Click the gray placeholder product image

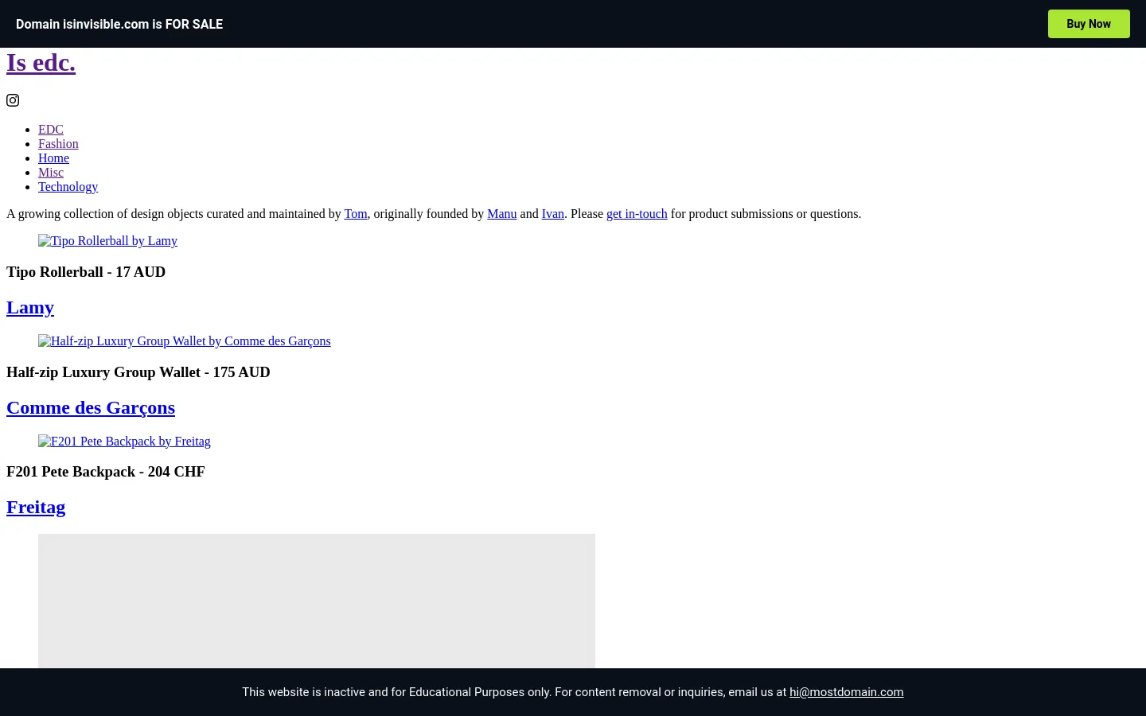(x=317, y=601)
